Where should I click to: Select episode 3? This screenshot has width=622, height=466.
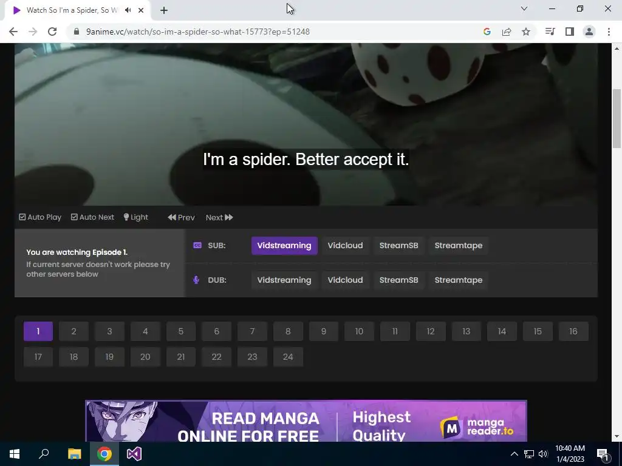click(x=109, y=331)
